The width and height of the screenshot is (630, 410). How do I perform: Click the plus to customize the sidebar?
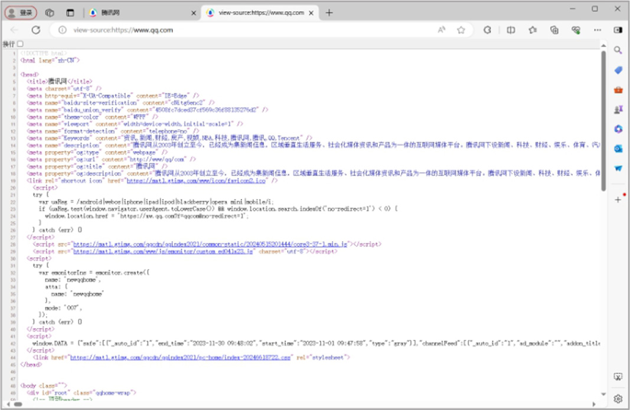(x=618, y=200)
